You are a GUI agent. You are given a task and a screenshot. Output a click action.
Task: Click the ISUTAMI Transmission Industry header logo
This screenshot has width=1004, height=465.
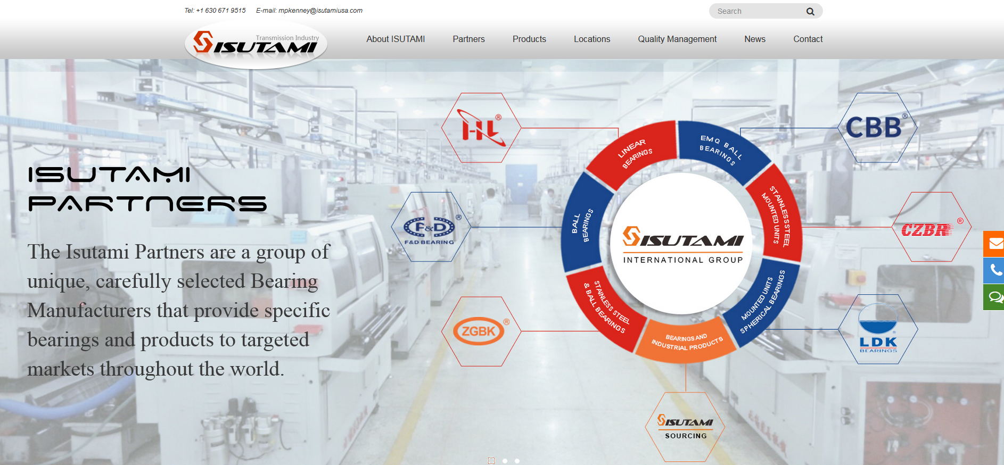256,44
